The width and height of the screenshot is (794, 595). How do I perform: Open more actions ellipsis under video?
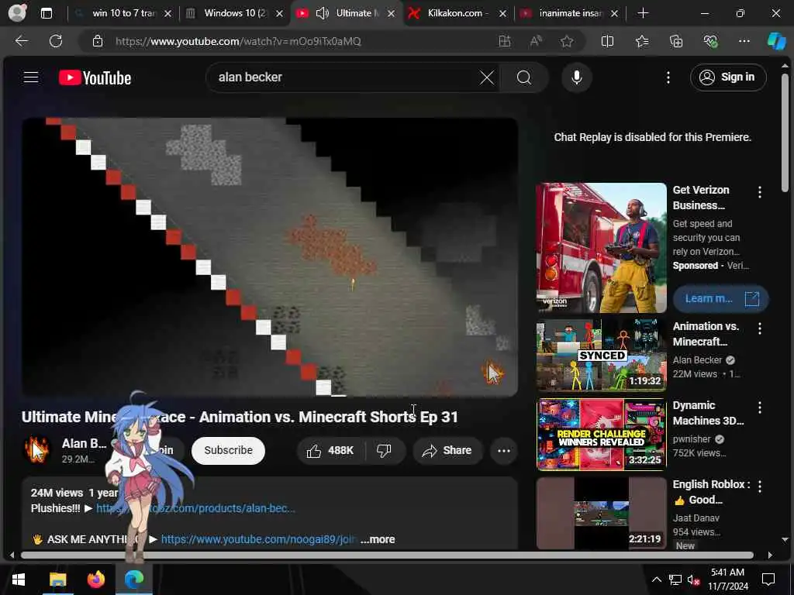tap(504, 450)
